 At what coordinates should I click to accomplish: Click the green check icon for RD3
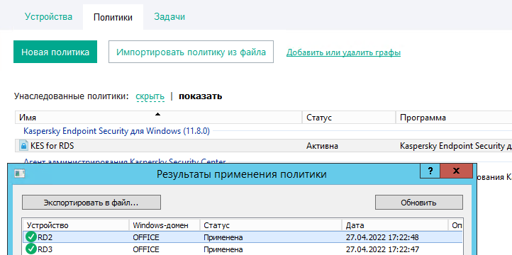(x=31, y=249)
